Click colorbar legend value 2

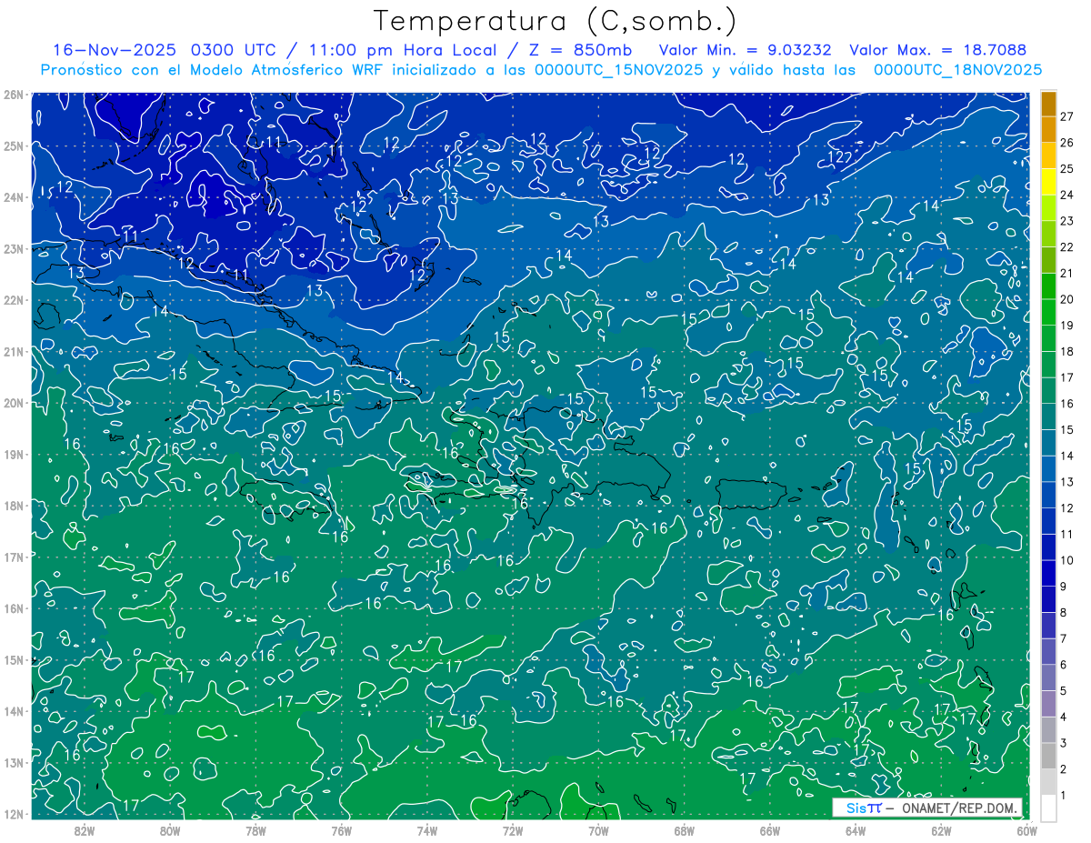[x=1064, y=769]
